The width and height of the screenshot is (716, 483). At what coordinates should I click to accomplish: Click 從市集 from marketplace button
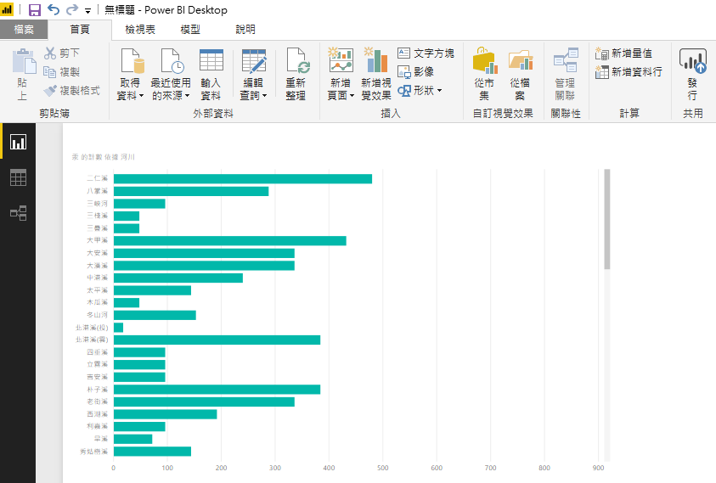click(x=484, y=74)
